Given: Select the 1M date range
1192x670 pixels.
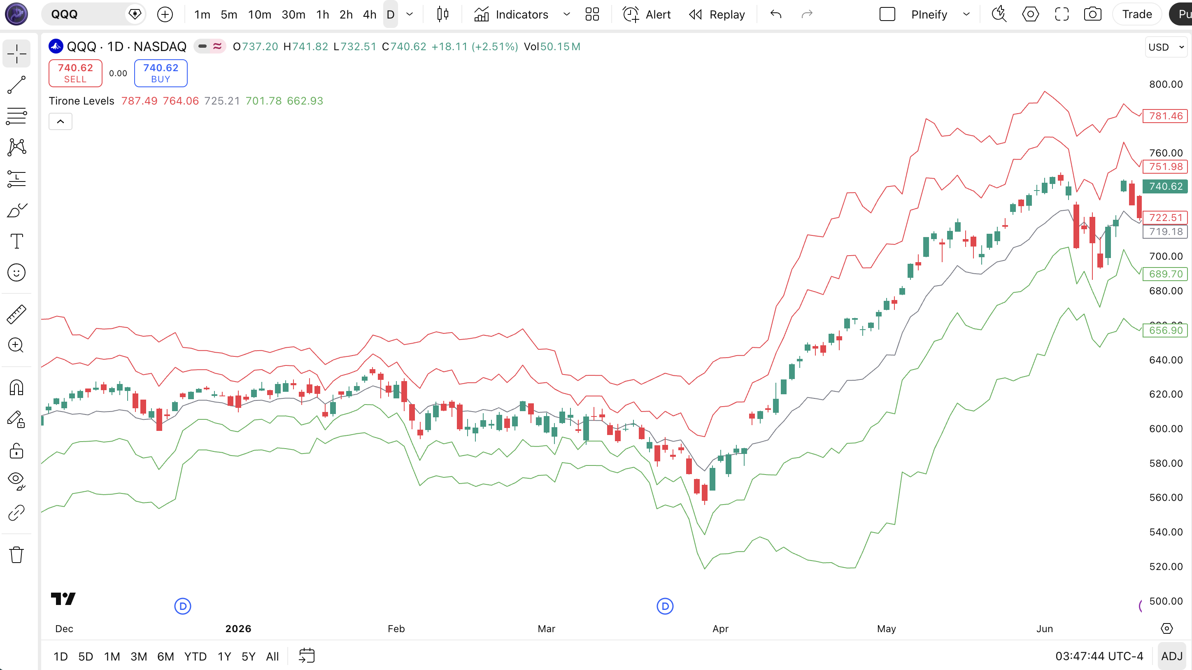Looking at the screenshot, I should [112, 656].
